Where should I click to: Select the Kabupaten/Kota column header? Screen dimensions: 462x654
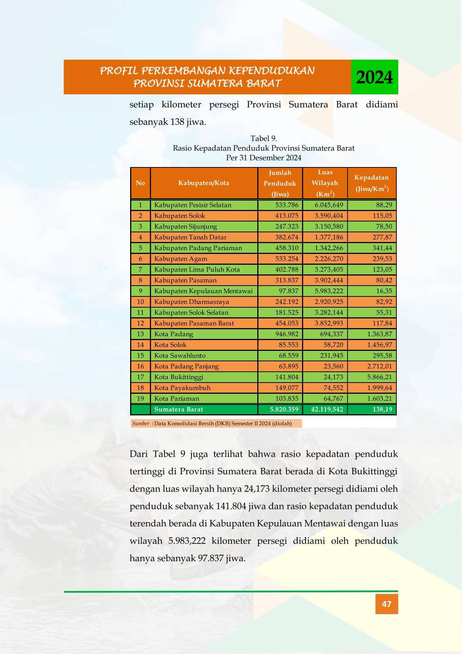[204, 183]
